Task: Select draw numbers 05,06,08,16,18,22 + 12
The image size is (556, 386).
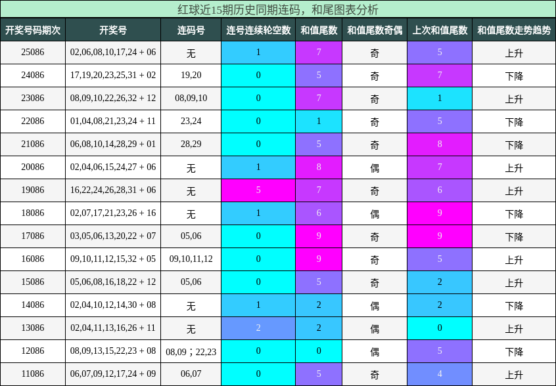Action: click(113, 282)
